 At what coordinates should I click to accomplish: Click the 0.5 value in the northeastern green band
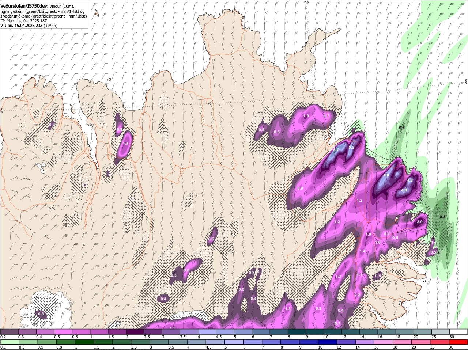(402, 128)
